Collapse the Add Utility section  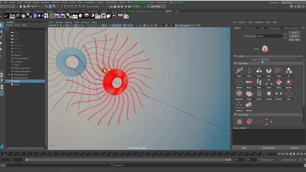pos(235,115)
